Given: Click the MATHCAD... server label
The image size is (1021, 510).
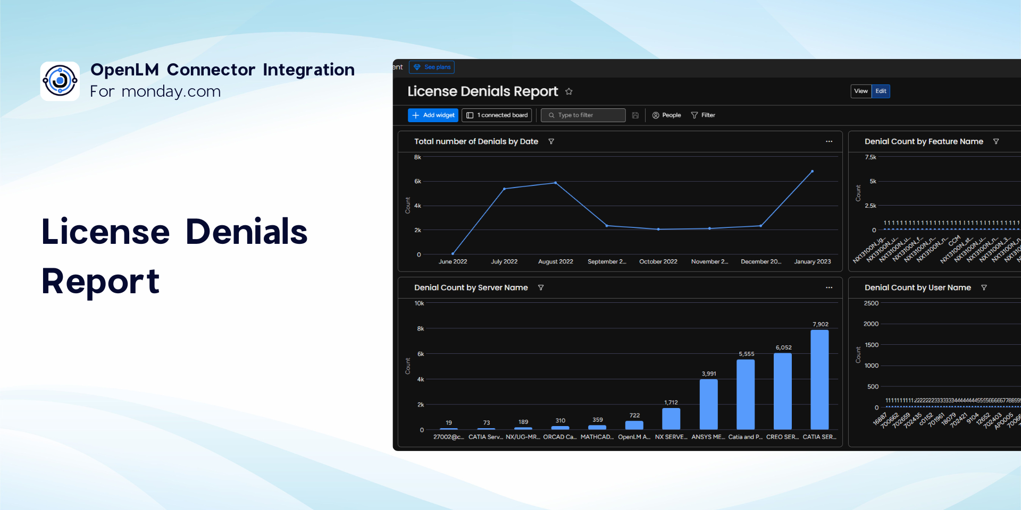Looking at the screenshot, I should pos(597,437).
